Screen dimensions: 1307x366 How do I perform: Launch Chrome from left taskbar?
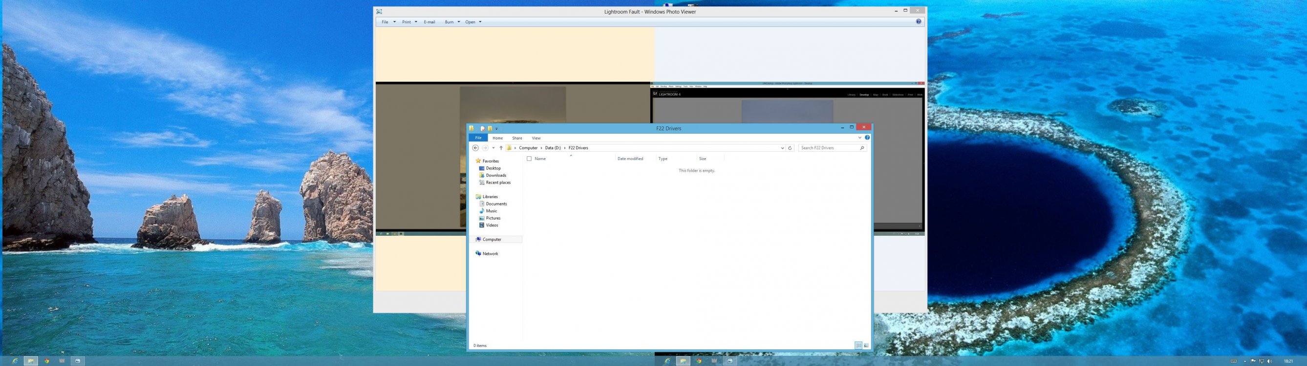coord(46,361)
